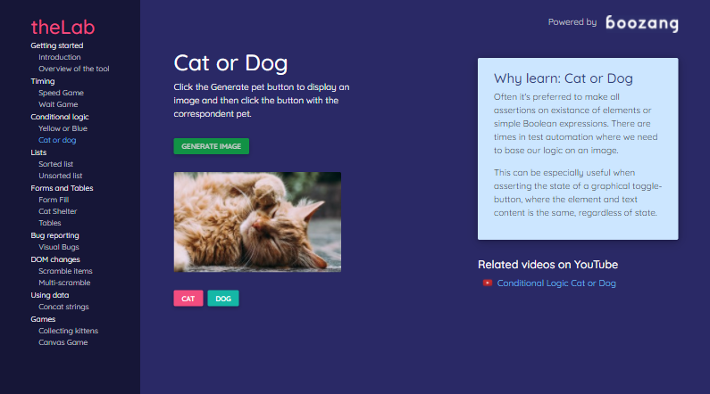Choose the teal DOG button
This screenshot has width=710, height=394.
(x=223, y=299)
